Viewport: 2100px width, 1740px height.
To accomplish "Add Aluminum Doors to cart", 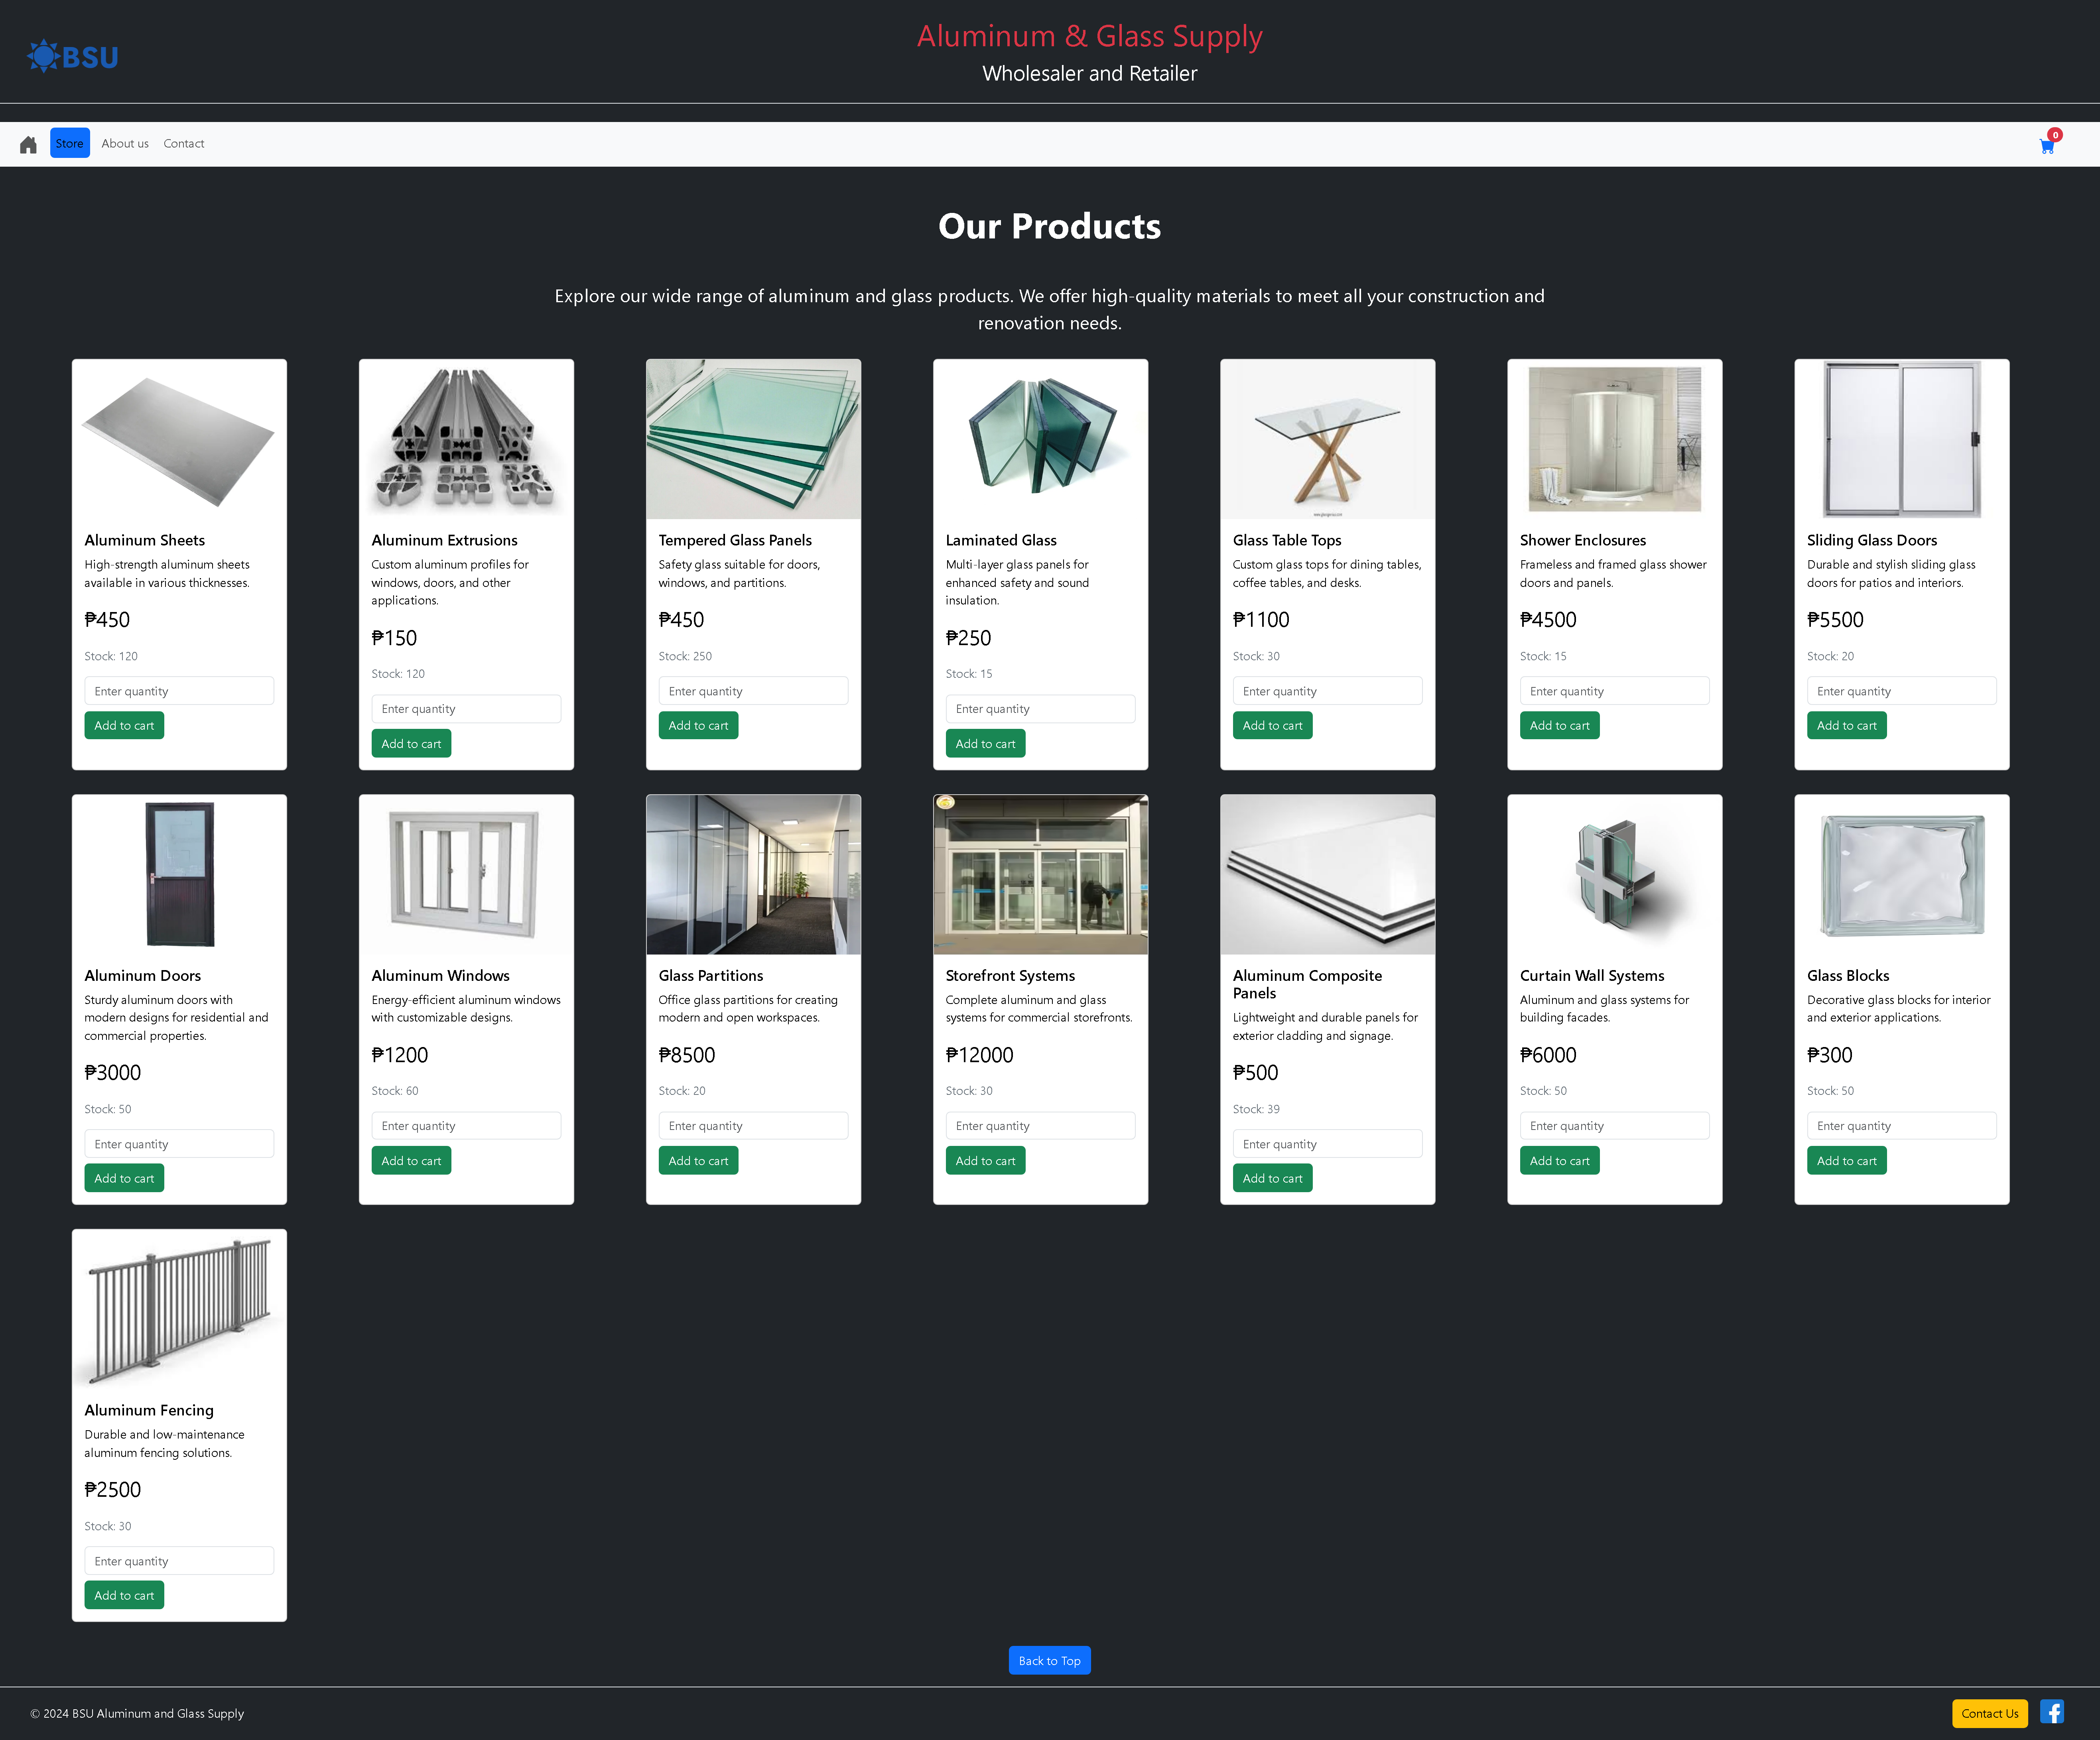I will click(124, 1178).
